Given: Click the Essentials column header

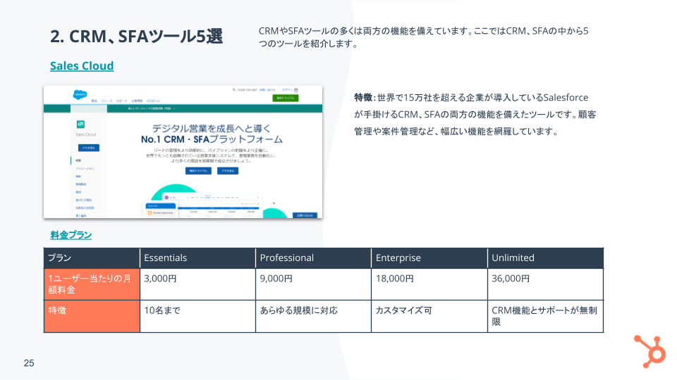Looking at the screenshot, I should (197, 258).
